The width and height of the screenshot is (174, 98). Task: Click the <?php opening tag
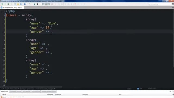tap(10, 11)
